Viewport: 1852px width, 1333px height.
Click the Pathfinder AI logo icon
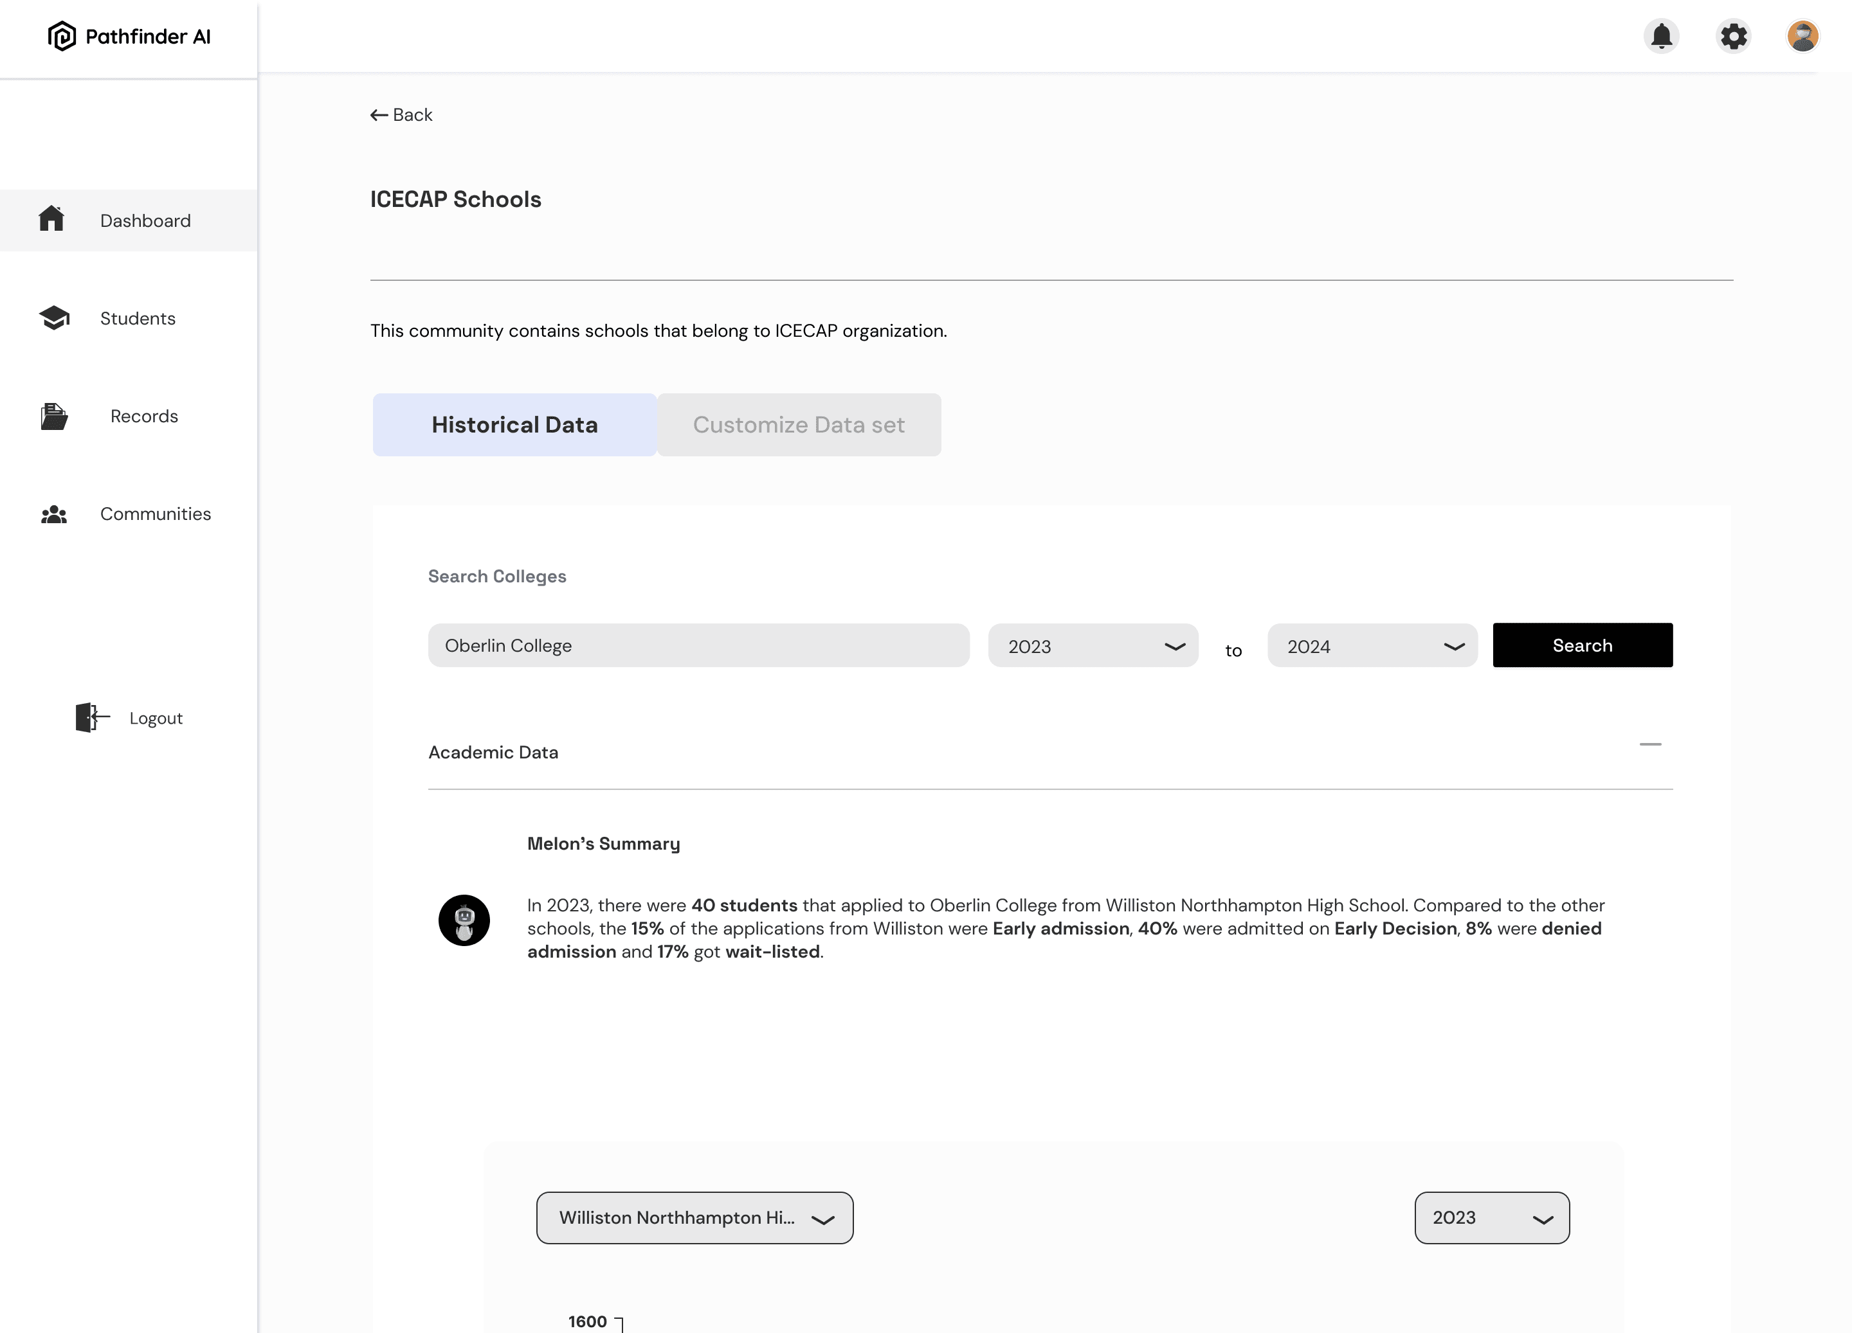61,36
